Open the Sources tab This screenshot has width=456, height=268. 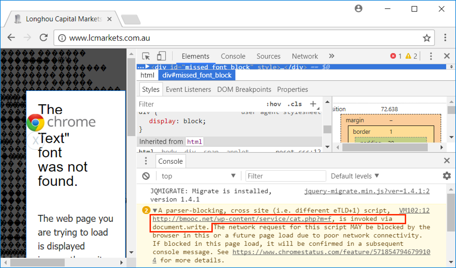tap(269, 56)
